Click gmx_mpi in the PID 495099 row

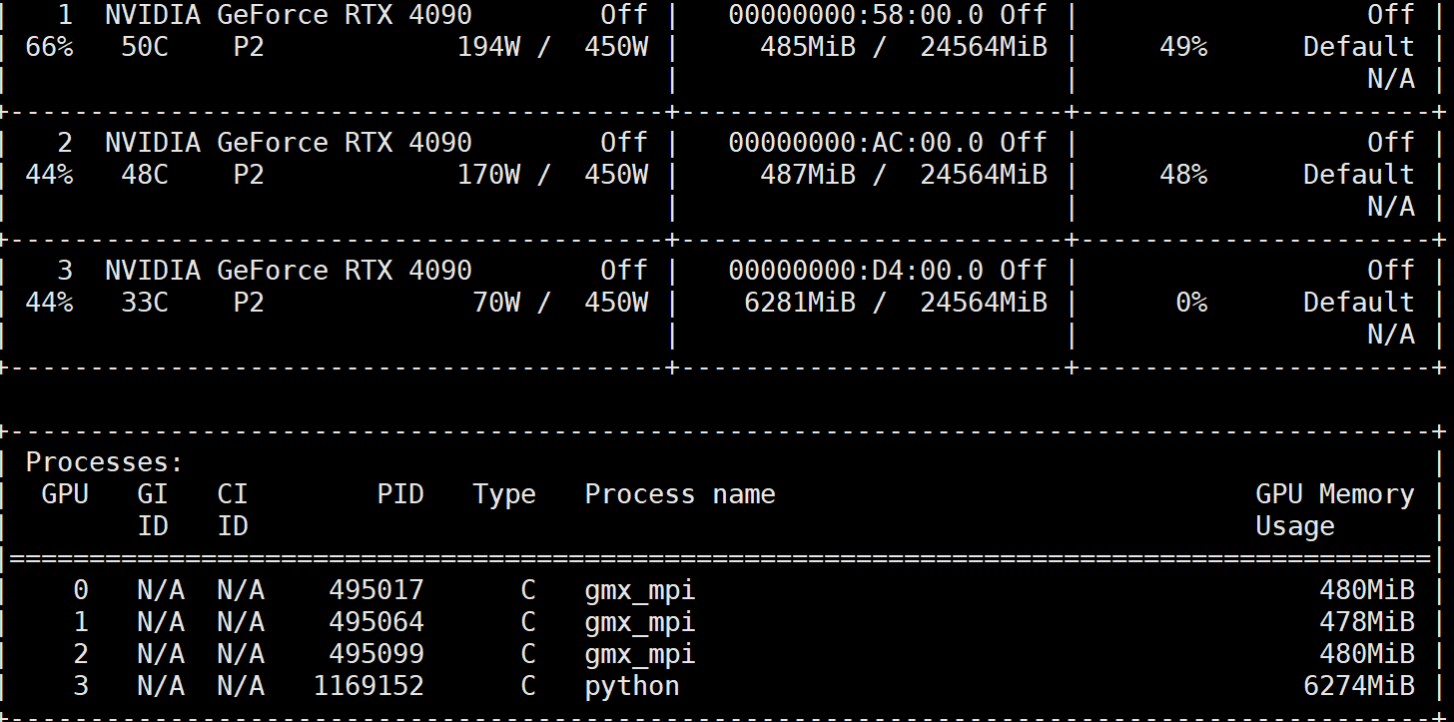coord(640,654)
